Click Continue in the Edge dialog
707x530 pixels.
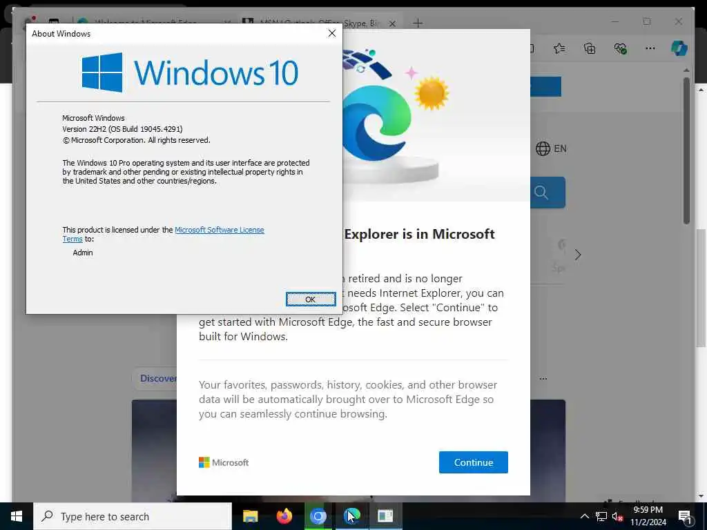(474, 462)
